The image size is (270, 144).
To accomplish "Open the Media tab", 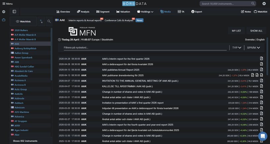I will tap(165, 12).
